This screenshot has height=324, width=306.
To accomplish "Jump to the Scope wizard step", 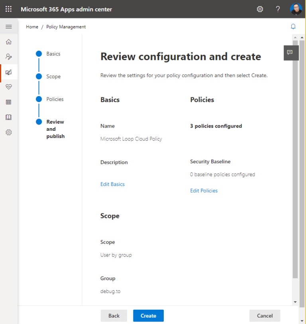I will tap(53, 77).
